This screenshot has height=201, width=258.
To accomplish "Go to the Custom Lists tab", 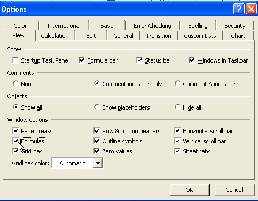I will 200,36.
